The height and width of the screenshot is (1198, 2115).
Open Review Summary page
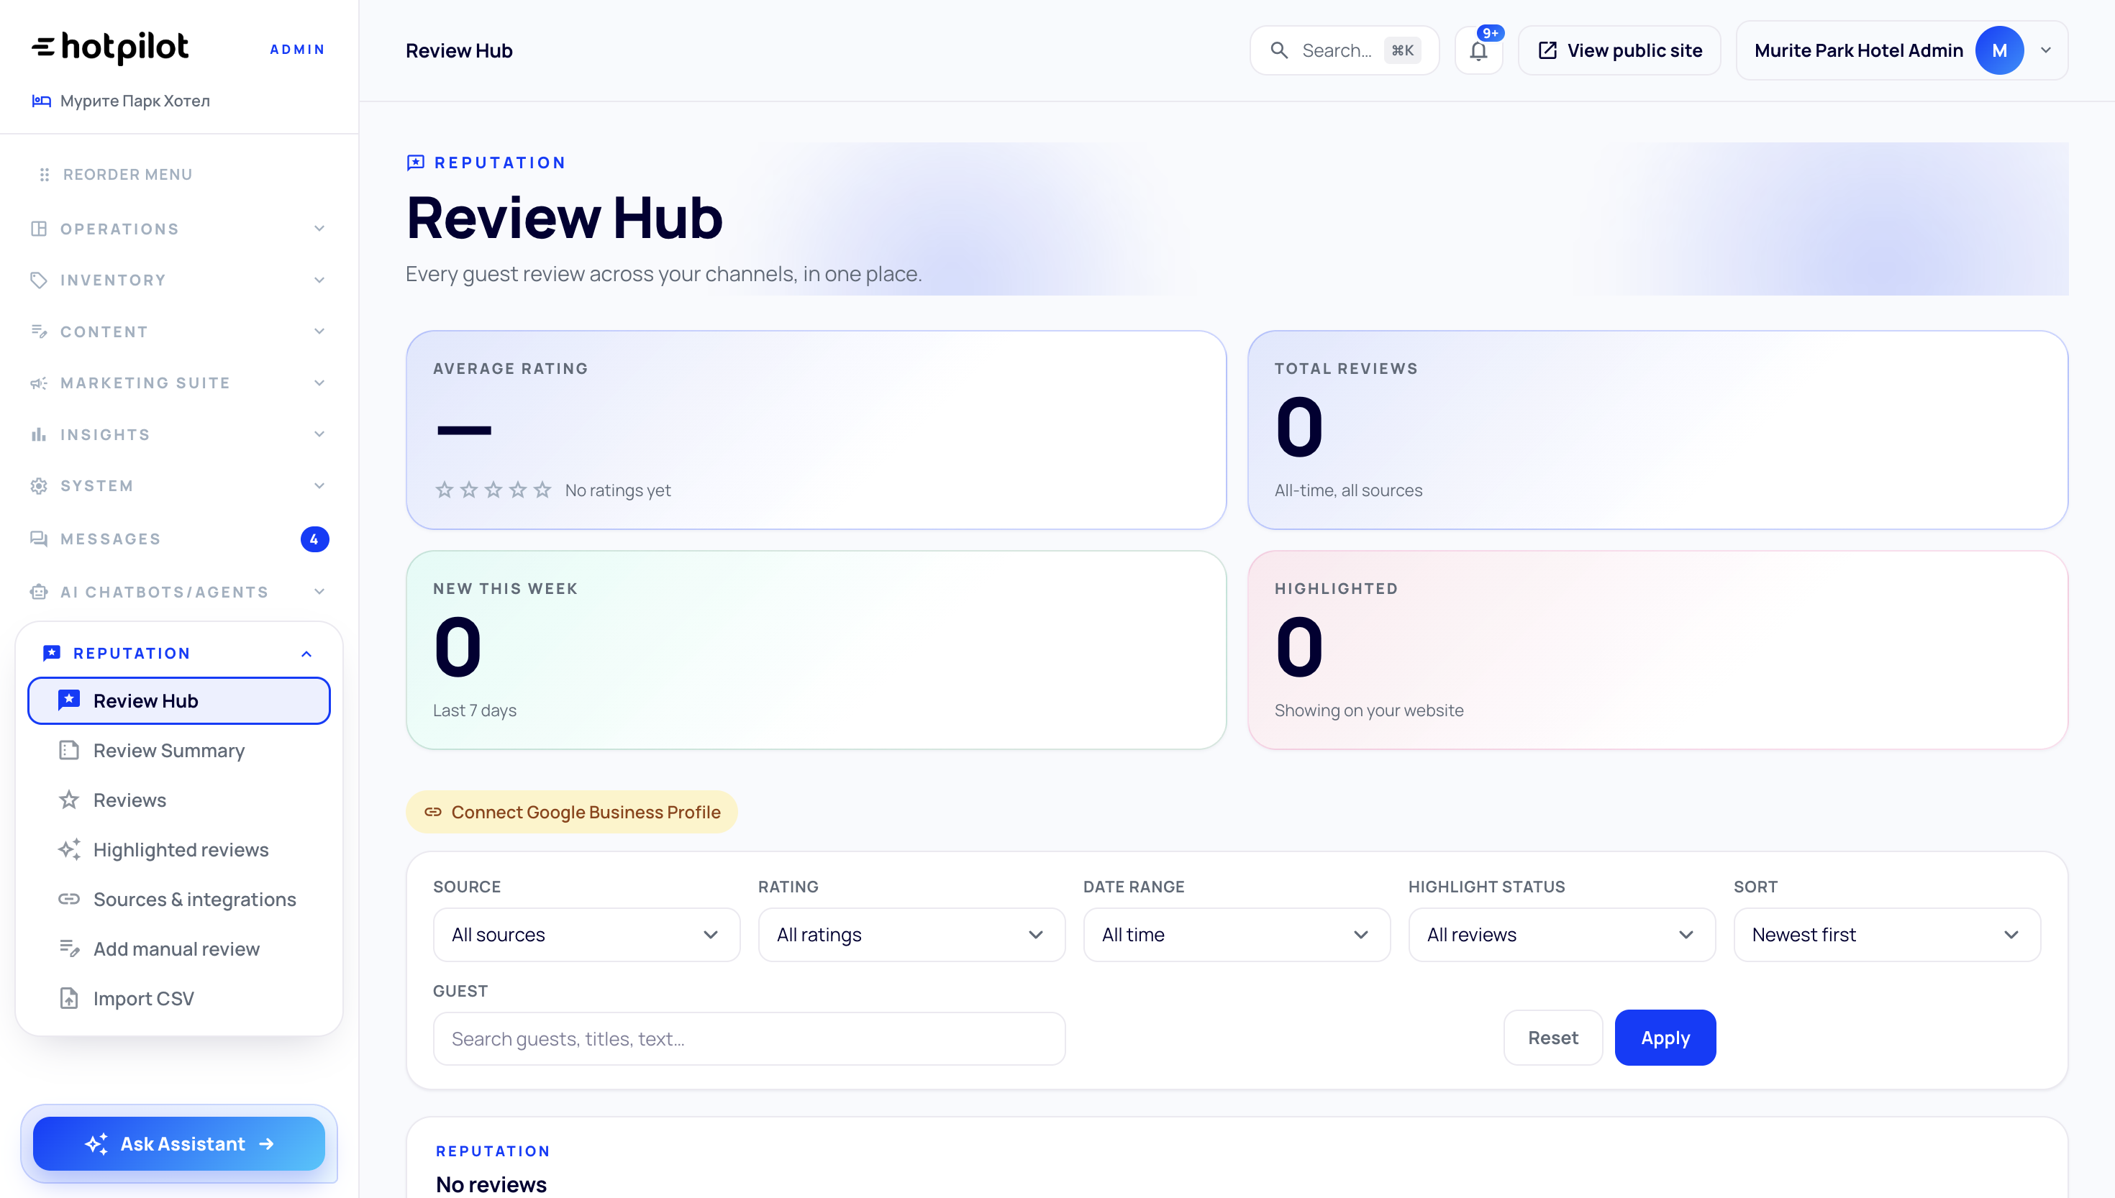click(178, 751)
